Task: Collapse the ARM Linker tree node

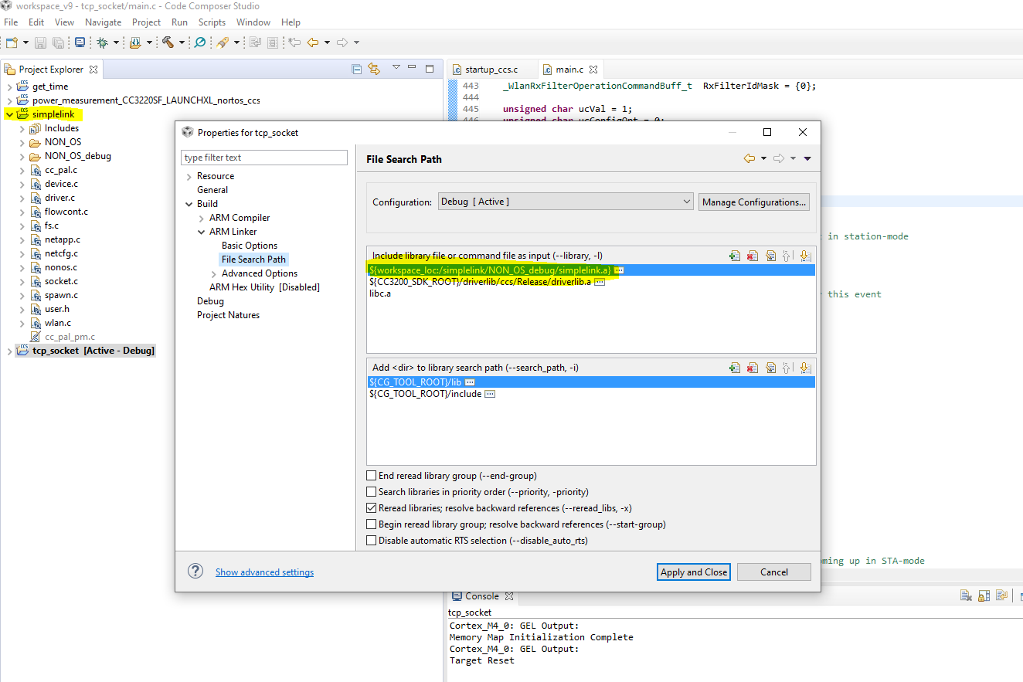Action: [x=202, y=232]
